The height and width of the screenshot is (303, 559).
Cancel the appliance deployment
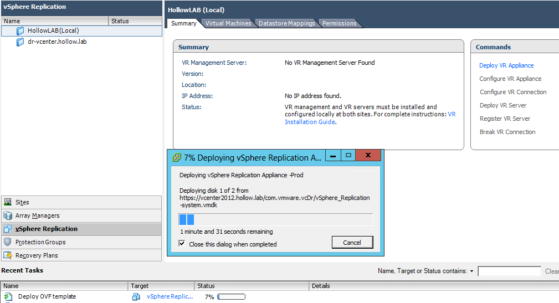click(352, 243)
